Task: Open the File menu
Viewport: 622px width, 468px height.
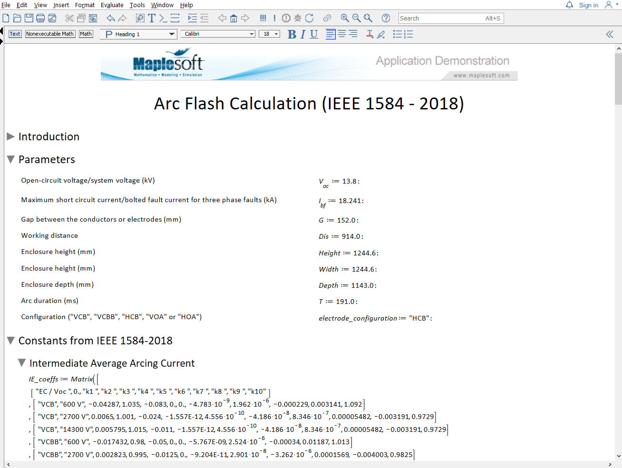Action: click(6, 5)
